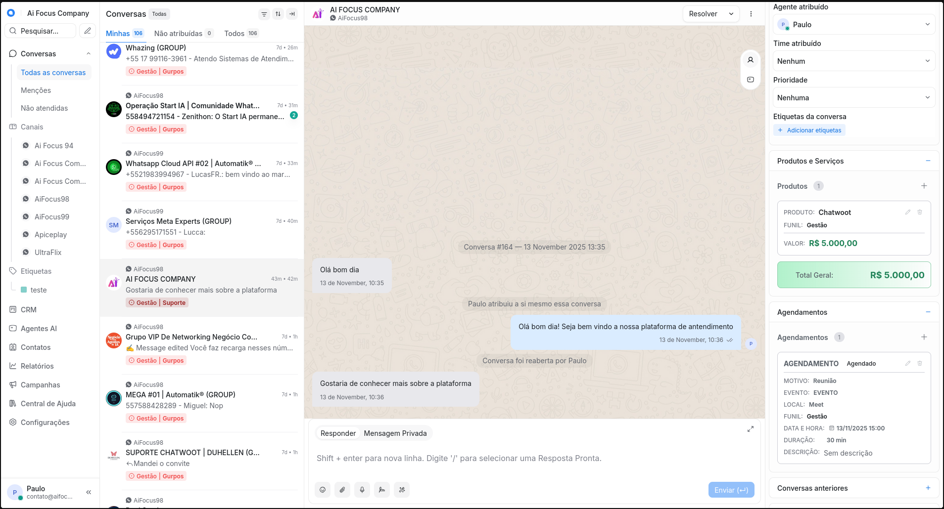The width and height of the screenshot is (944, 509).
Task: Switch to the Não atribuídas tab
Action: pyautogui.click(x=178, y=33)
